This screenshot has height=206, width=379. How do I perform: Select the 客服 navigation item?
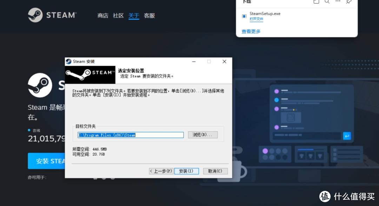coord(149,16)
